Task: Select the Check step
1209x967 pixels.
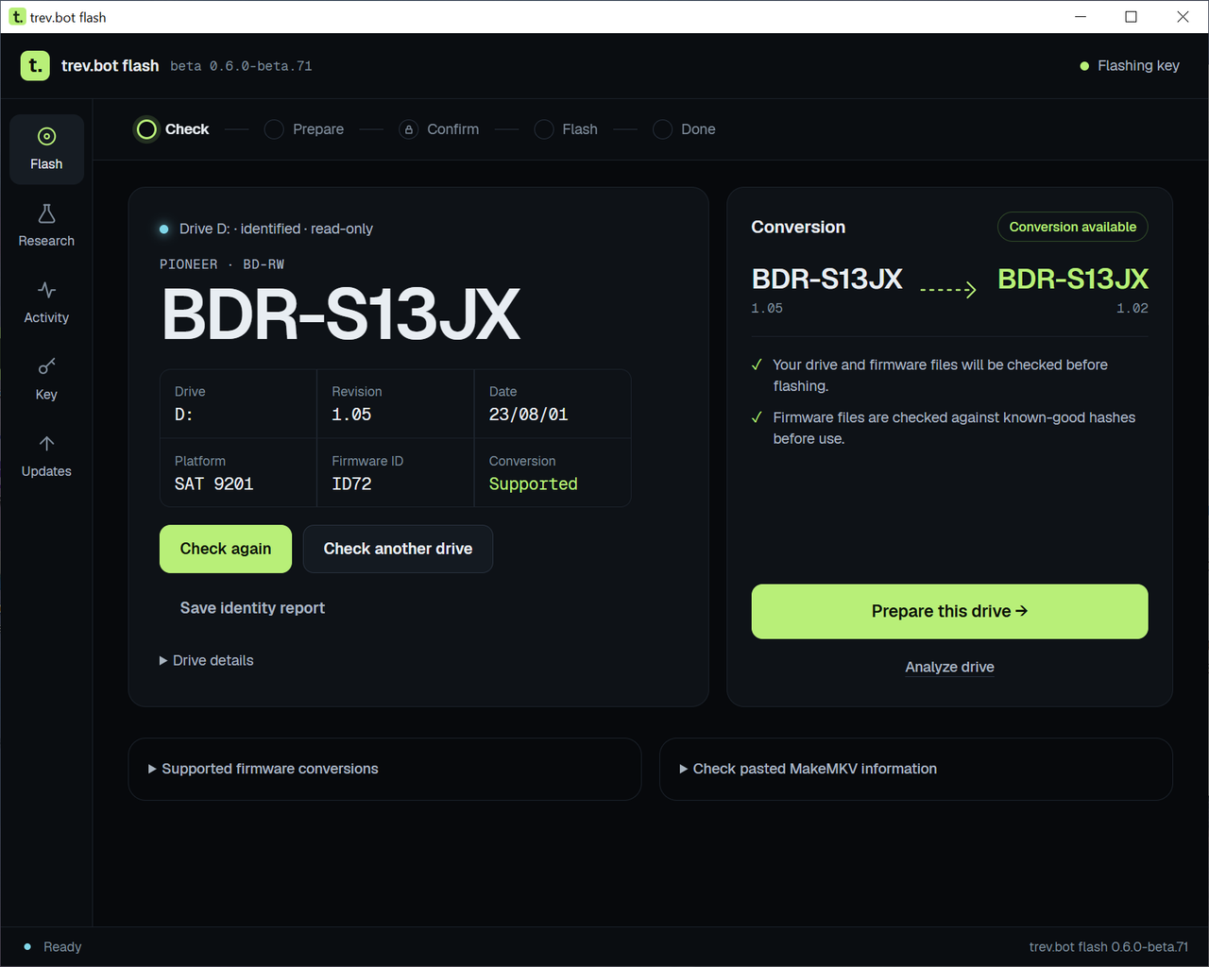Action: point(173,129)
